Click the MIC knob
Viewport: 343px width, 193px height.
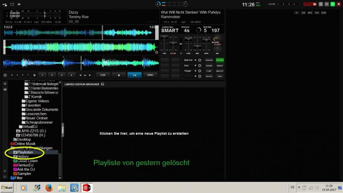coord(217,49)
